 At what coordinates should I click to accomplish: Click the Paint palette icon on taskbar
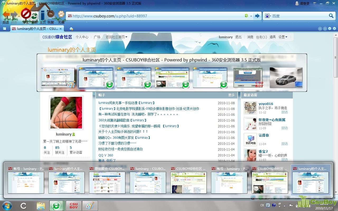tap(90, 206)
